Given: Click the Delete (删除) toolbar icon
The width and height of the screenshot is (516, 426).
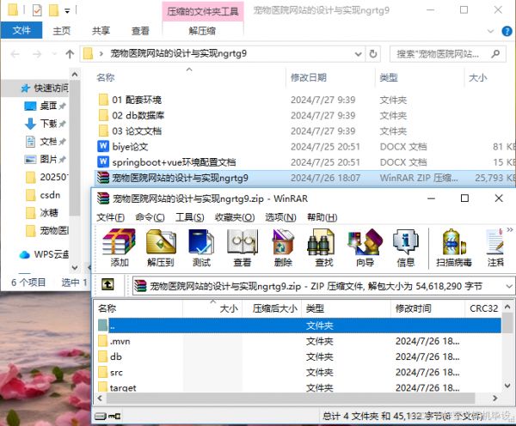Looking at the screenshot, I should point(283,248).
